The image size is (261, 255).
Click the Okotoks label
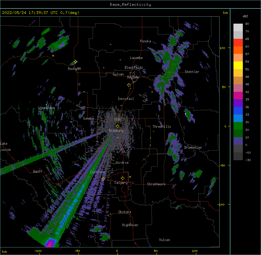(x=125, y=212)
